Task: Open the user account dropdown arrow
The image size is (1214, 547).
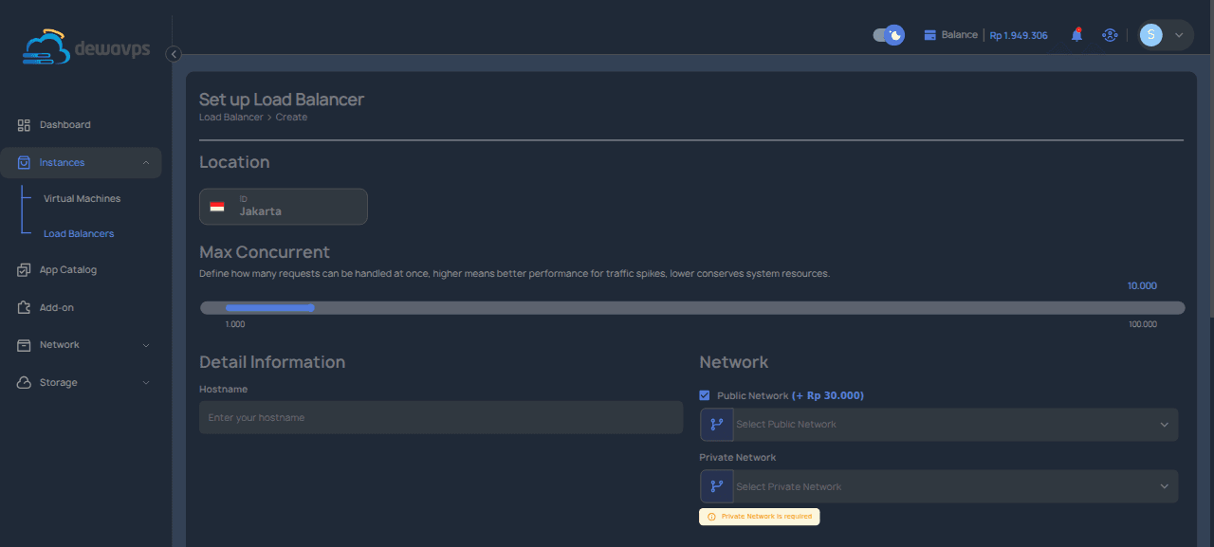Action: (1179, 35)
